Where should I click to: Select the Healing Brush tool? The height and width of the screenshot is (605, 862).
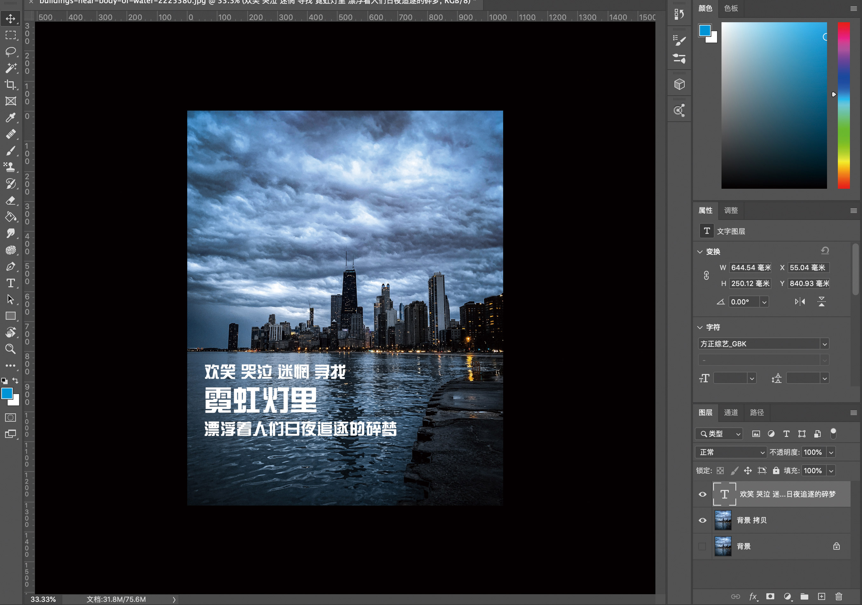[10, 134]
